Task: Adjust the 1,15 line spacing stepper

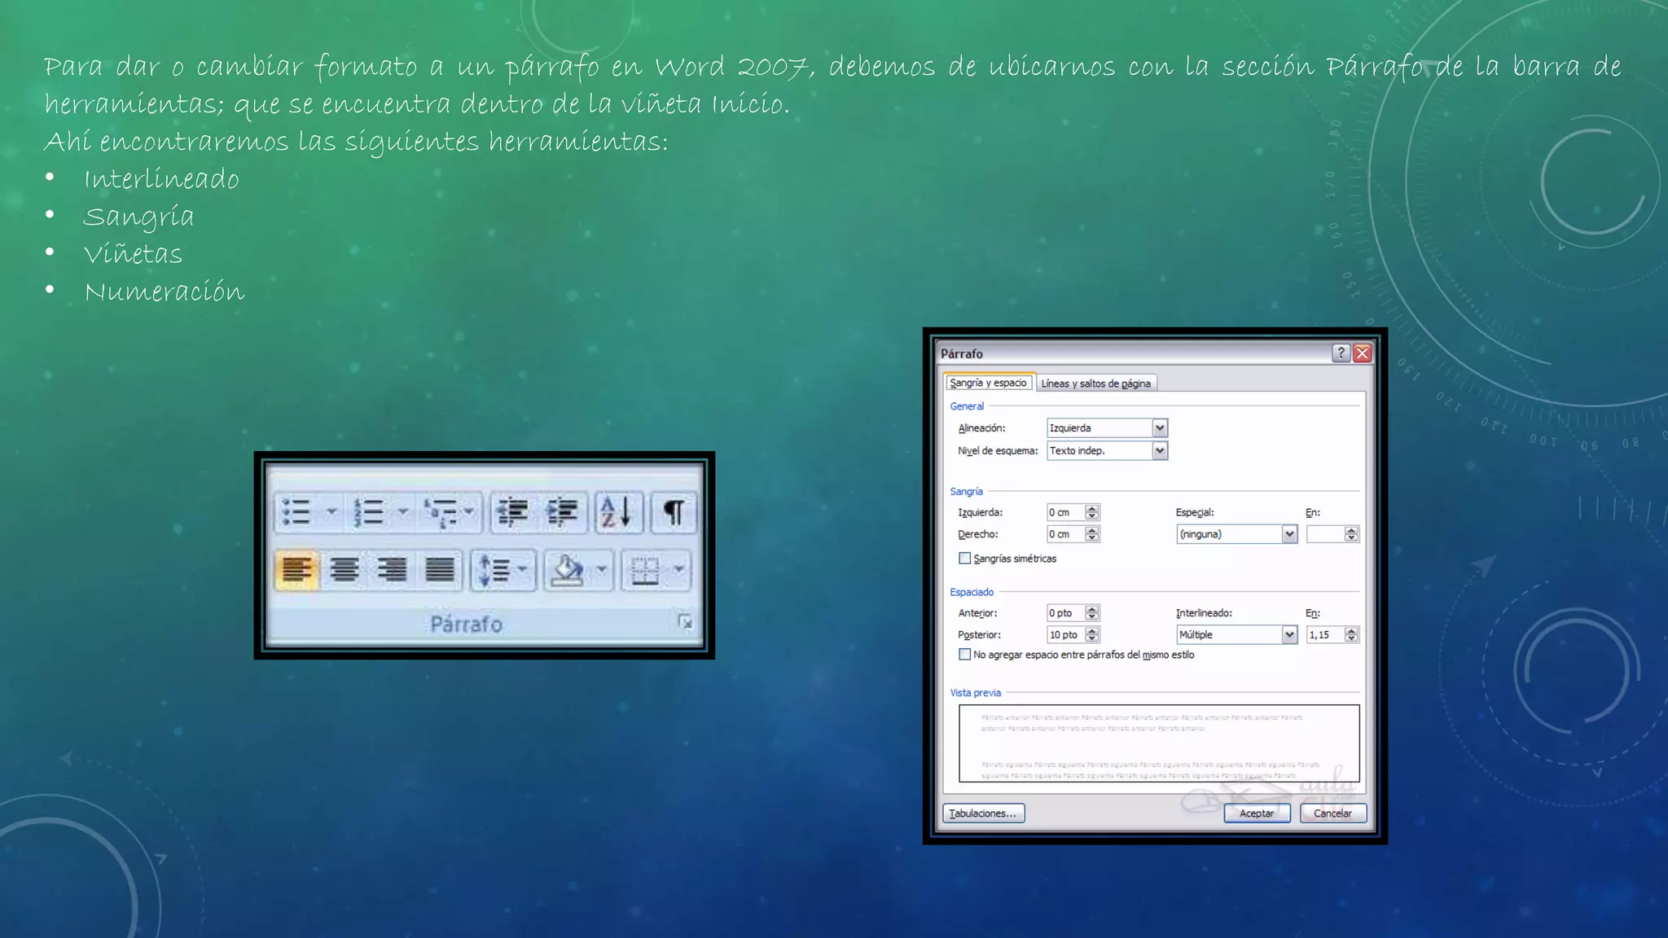Action: (x=1352, y=634)
